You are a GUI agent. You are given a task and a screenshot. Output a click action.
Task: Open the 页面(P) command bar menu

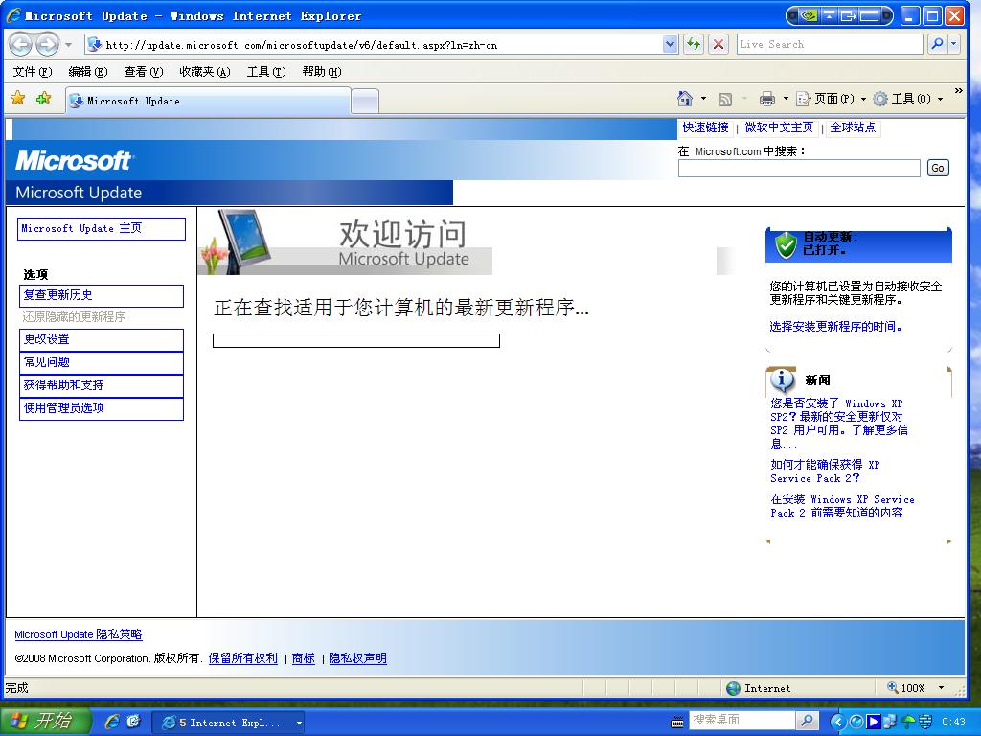click(831, 99)
